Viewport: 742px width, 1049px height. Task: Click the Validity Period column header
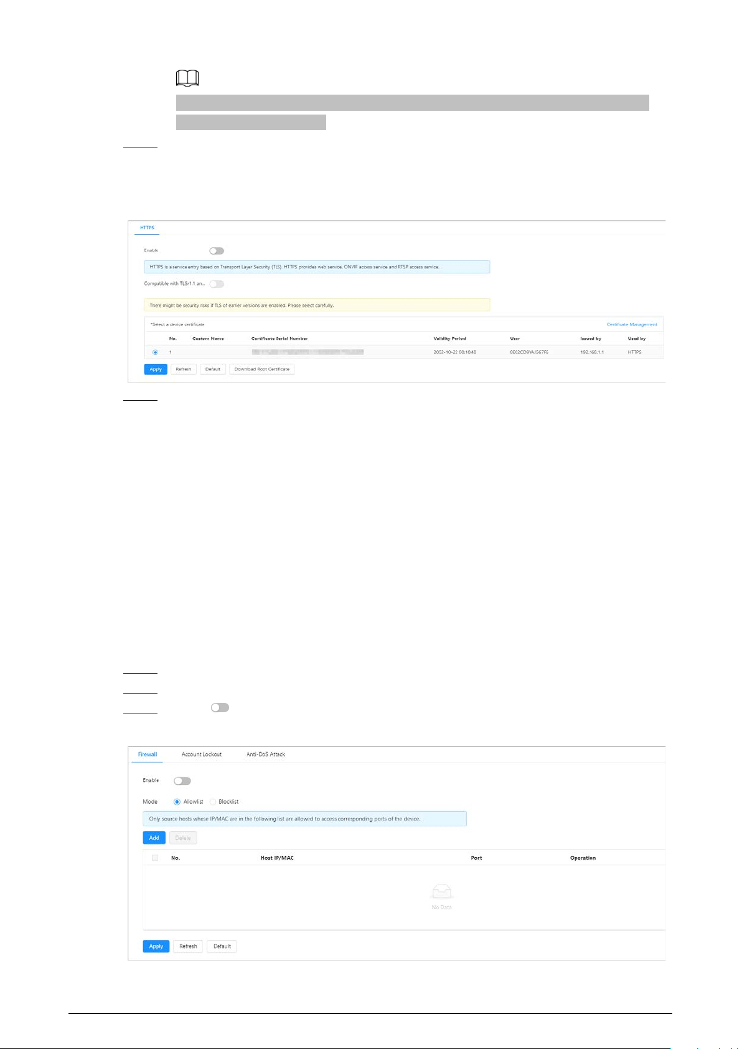tap(450, 339)
